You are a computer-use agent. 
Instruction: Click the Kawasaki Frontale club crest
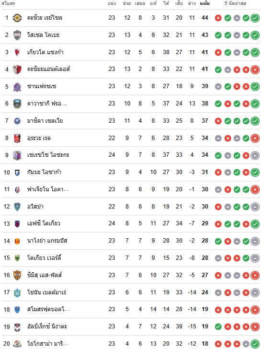[x=17, y=104]
